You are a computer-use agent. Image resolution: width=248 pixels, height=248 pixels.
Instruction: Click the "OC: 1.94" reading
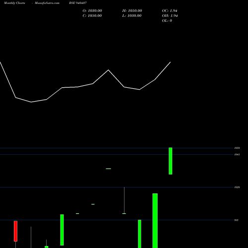coord(170,11)
